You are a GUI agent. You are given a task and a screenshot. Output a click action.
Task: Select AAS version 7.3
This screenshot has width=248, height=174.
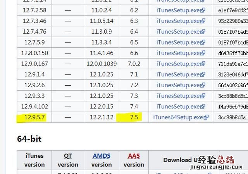tap(134, 96)
